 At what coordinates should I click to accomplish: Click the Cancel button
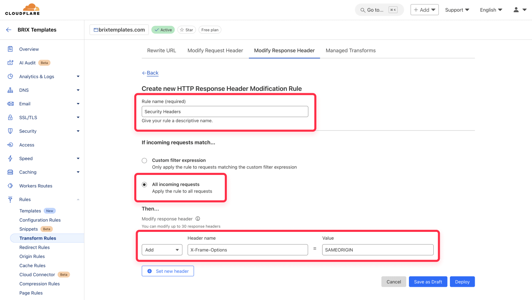[x=394, y=282]
